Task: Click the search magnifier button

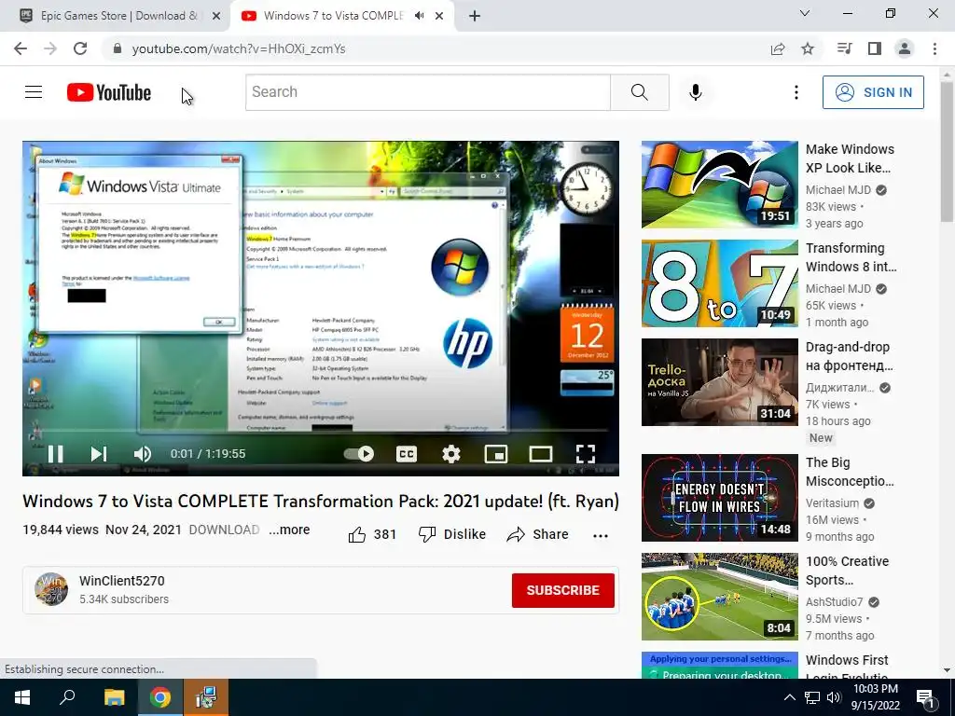Action: tap(640, 92)
